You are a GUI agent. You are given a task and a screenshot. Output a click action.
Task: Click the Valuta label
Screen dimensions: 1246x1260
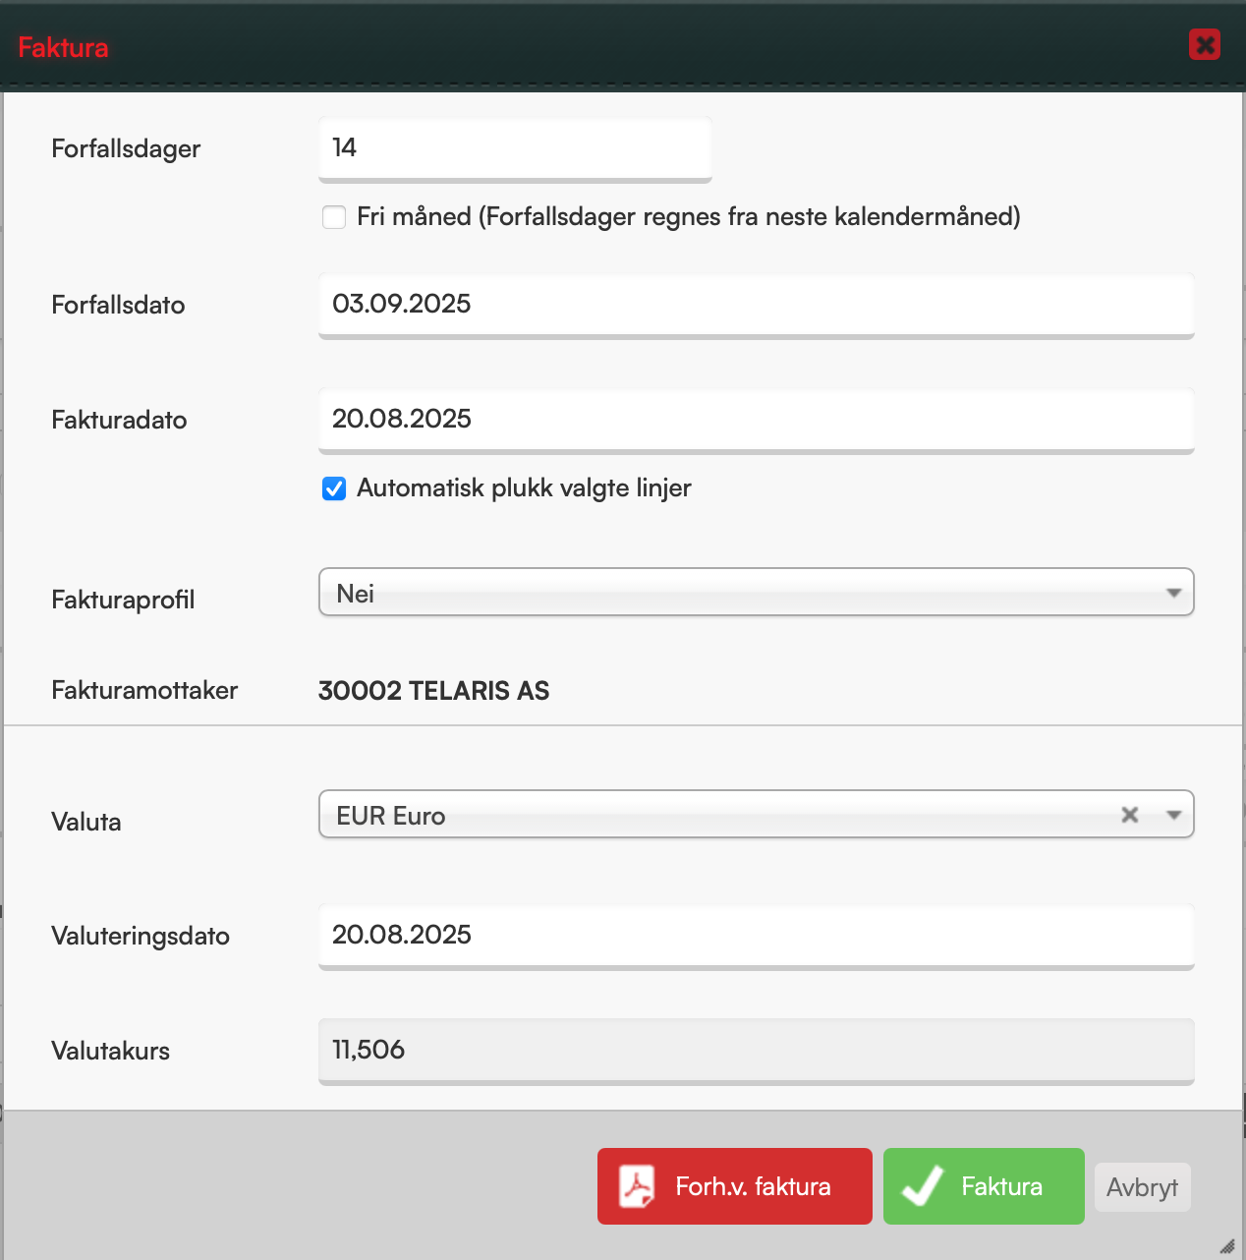pyautogui.click(x=86, y=822)
